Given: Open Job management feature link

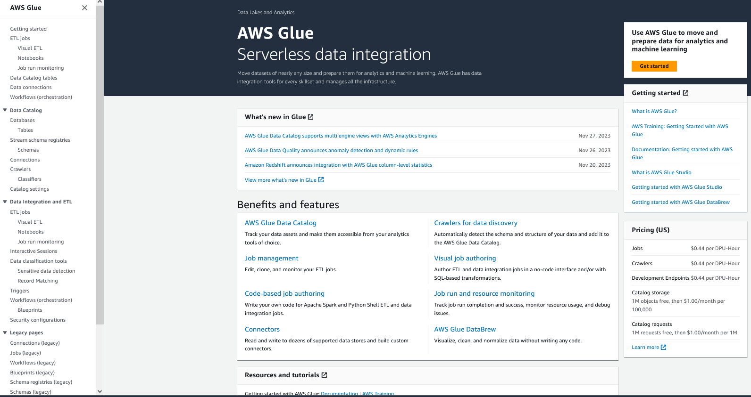Looking at the screenshot, I should [x=271, y=258].
